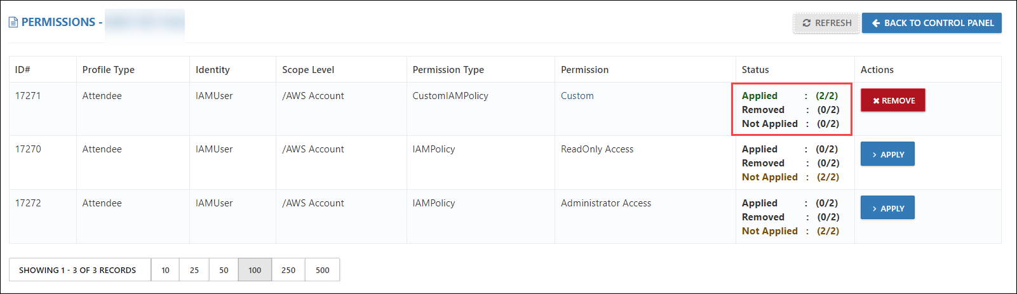Show 250 records per page

click(288, 270)
